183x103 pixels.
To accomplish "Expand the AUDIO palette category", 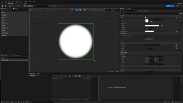I will coord(3,12).
